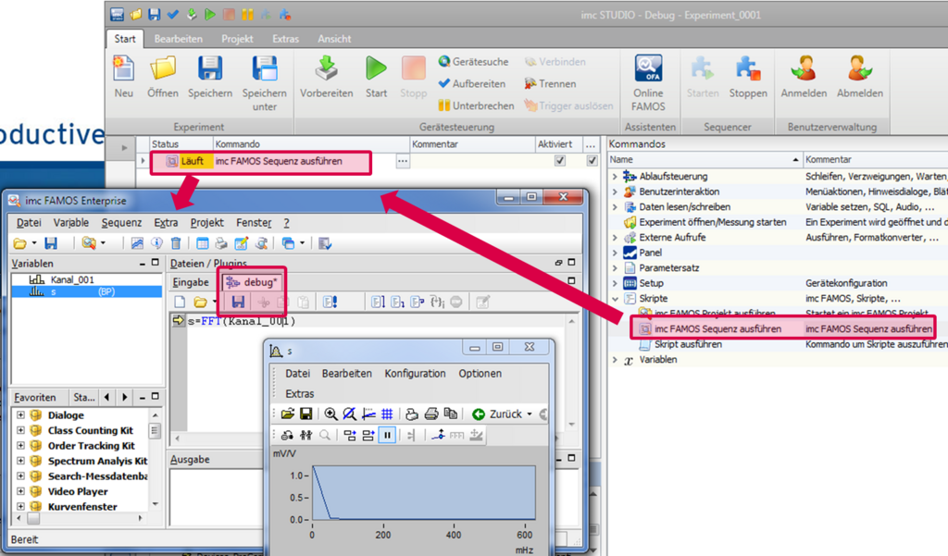Screen dimensions: 948x556
Task: Open the Online FAMOS assistant
Action: coord(648,69)
